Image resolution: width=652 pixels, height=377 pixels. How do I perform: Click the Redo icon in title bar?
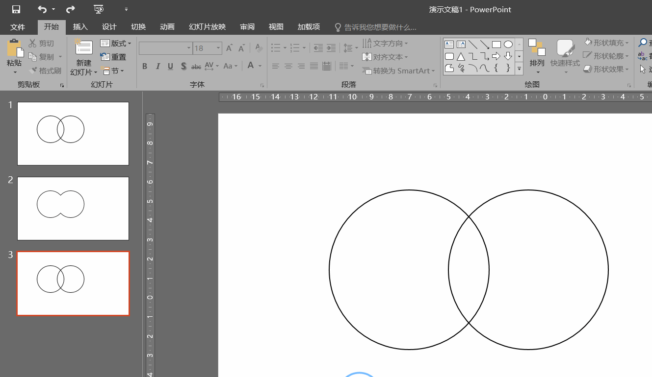pos(71,9)
